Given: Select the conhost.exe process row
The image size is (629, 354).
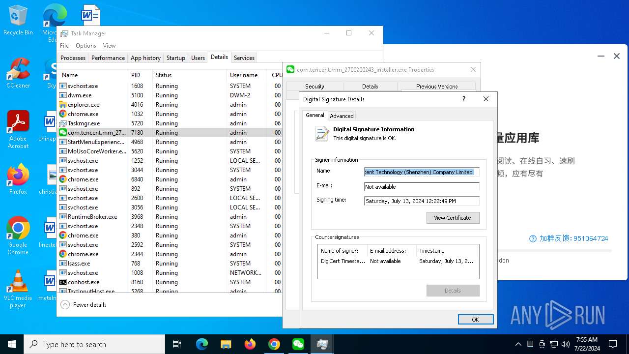Looking at the screenshot, I should (170, 282).
